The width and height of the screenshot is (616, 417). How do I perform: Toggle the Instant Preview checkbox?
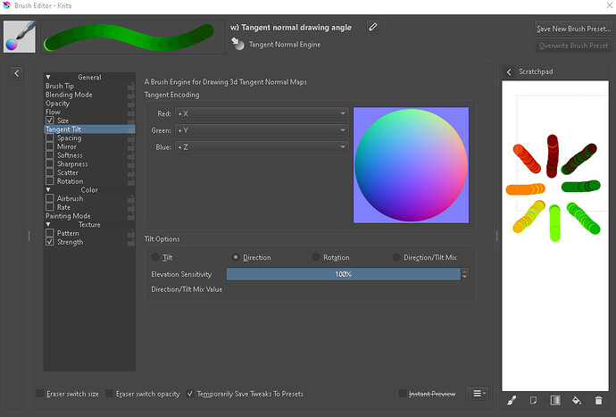point(403,394)
